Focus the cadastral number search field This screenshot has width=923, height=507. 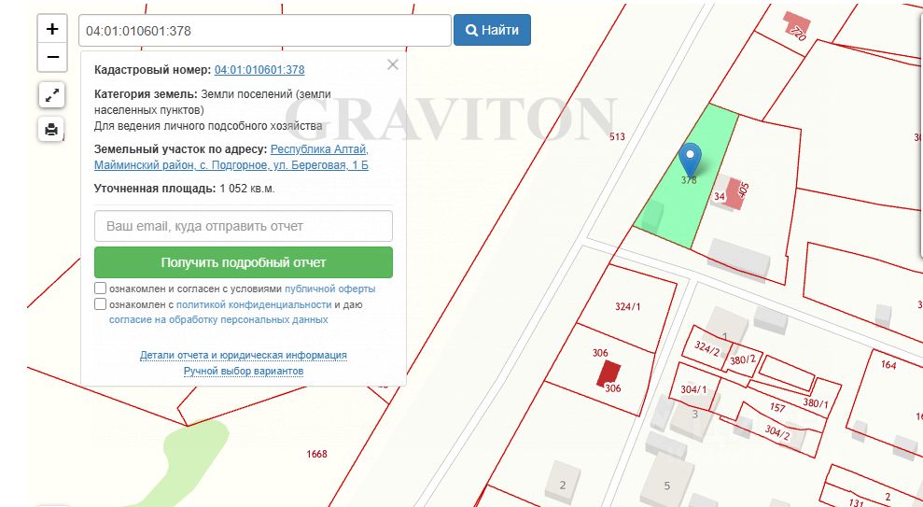(265, 31)
